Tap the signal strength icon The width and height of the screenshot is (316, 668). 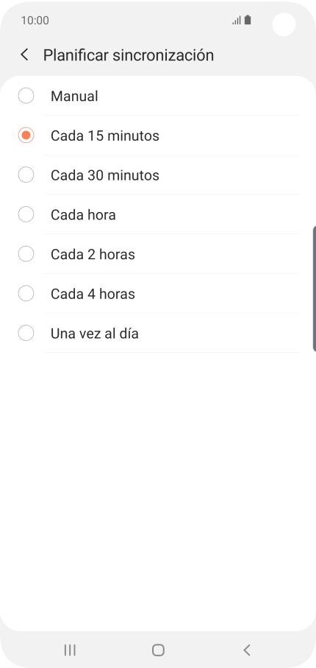click(x=237, y=21)
